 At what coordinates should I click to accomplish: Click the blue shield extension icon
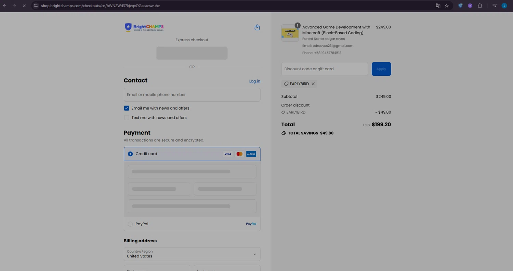tap(460, 6)
